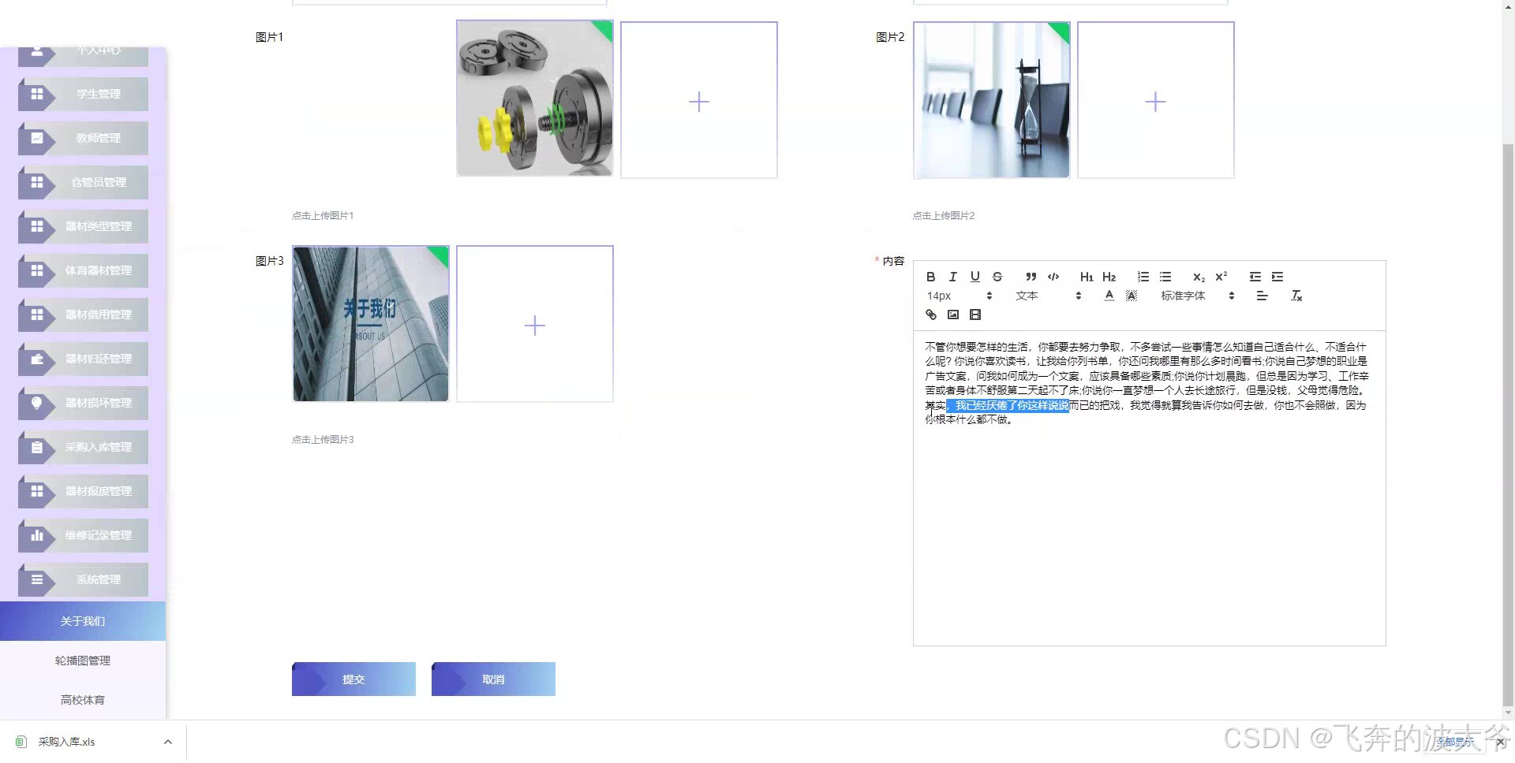Decrease the text indent
This screenshot has width=1515, height=763.
[1255, 277]
